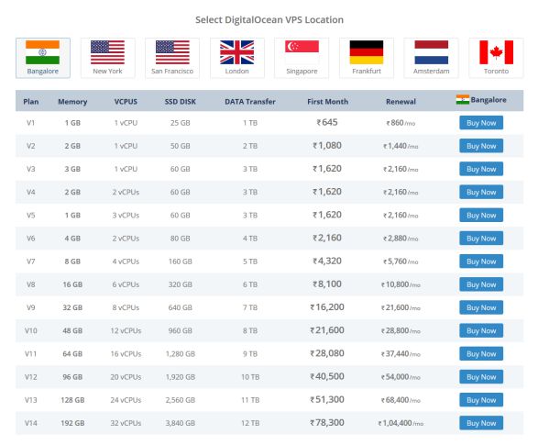The image size is (549, 445).
Task: Click the 192 GB memory cell
Action: click(72, 424)
